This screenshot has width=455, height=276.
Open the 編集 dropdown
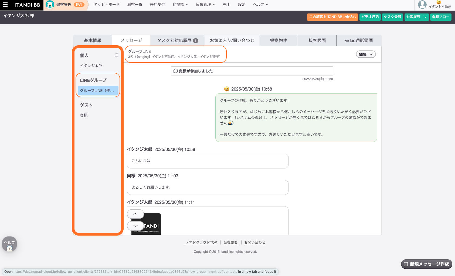[366, 54]
